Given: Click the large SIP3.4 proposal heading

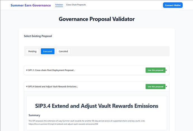Looking at the screenshot, I should tap(96, 106).
